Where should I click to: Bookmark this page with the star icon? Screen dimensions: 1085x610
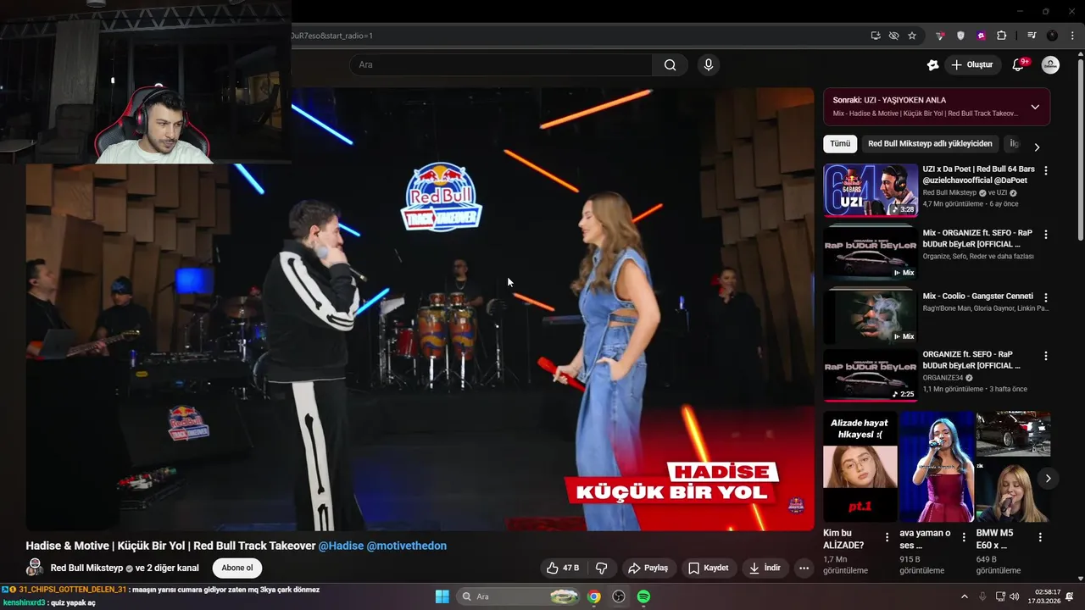pyautogui.click(x=912, y=36)
